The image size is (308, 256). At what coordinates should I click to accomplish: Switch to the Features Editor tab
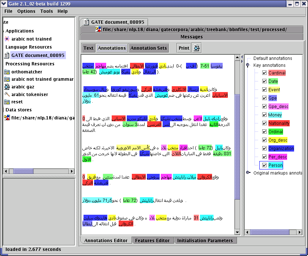pyautogui.click(x=152, y=240)
